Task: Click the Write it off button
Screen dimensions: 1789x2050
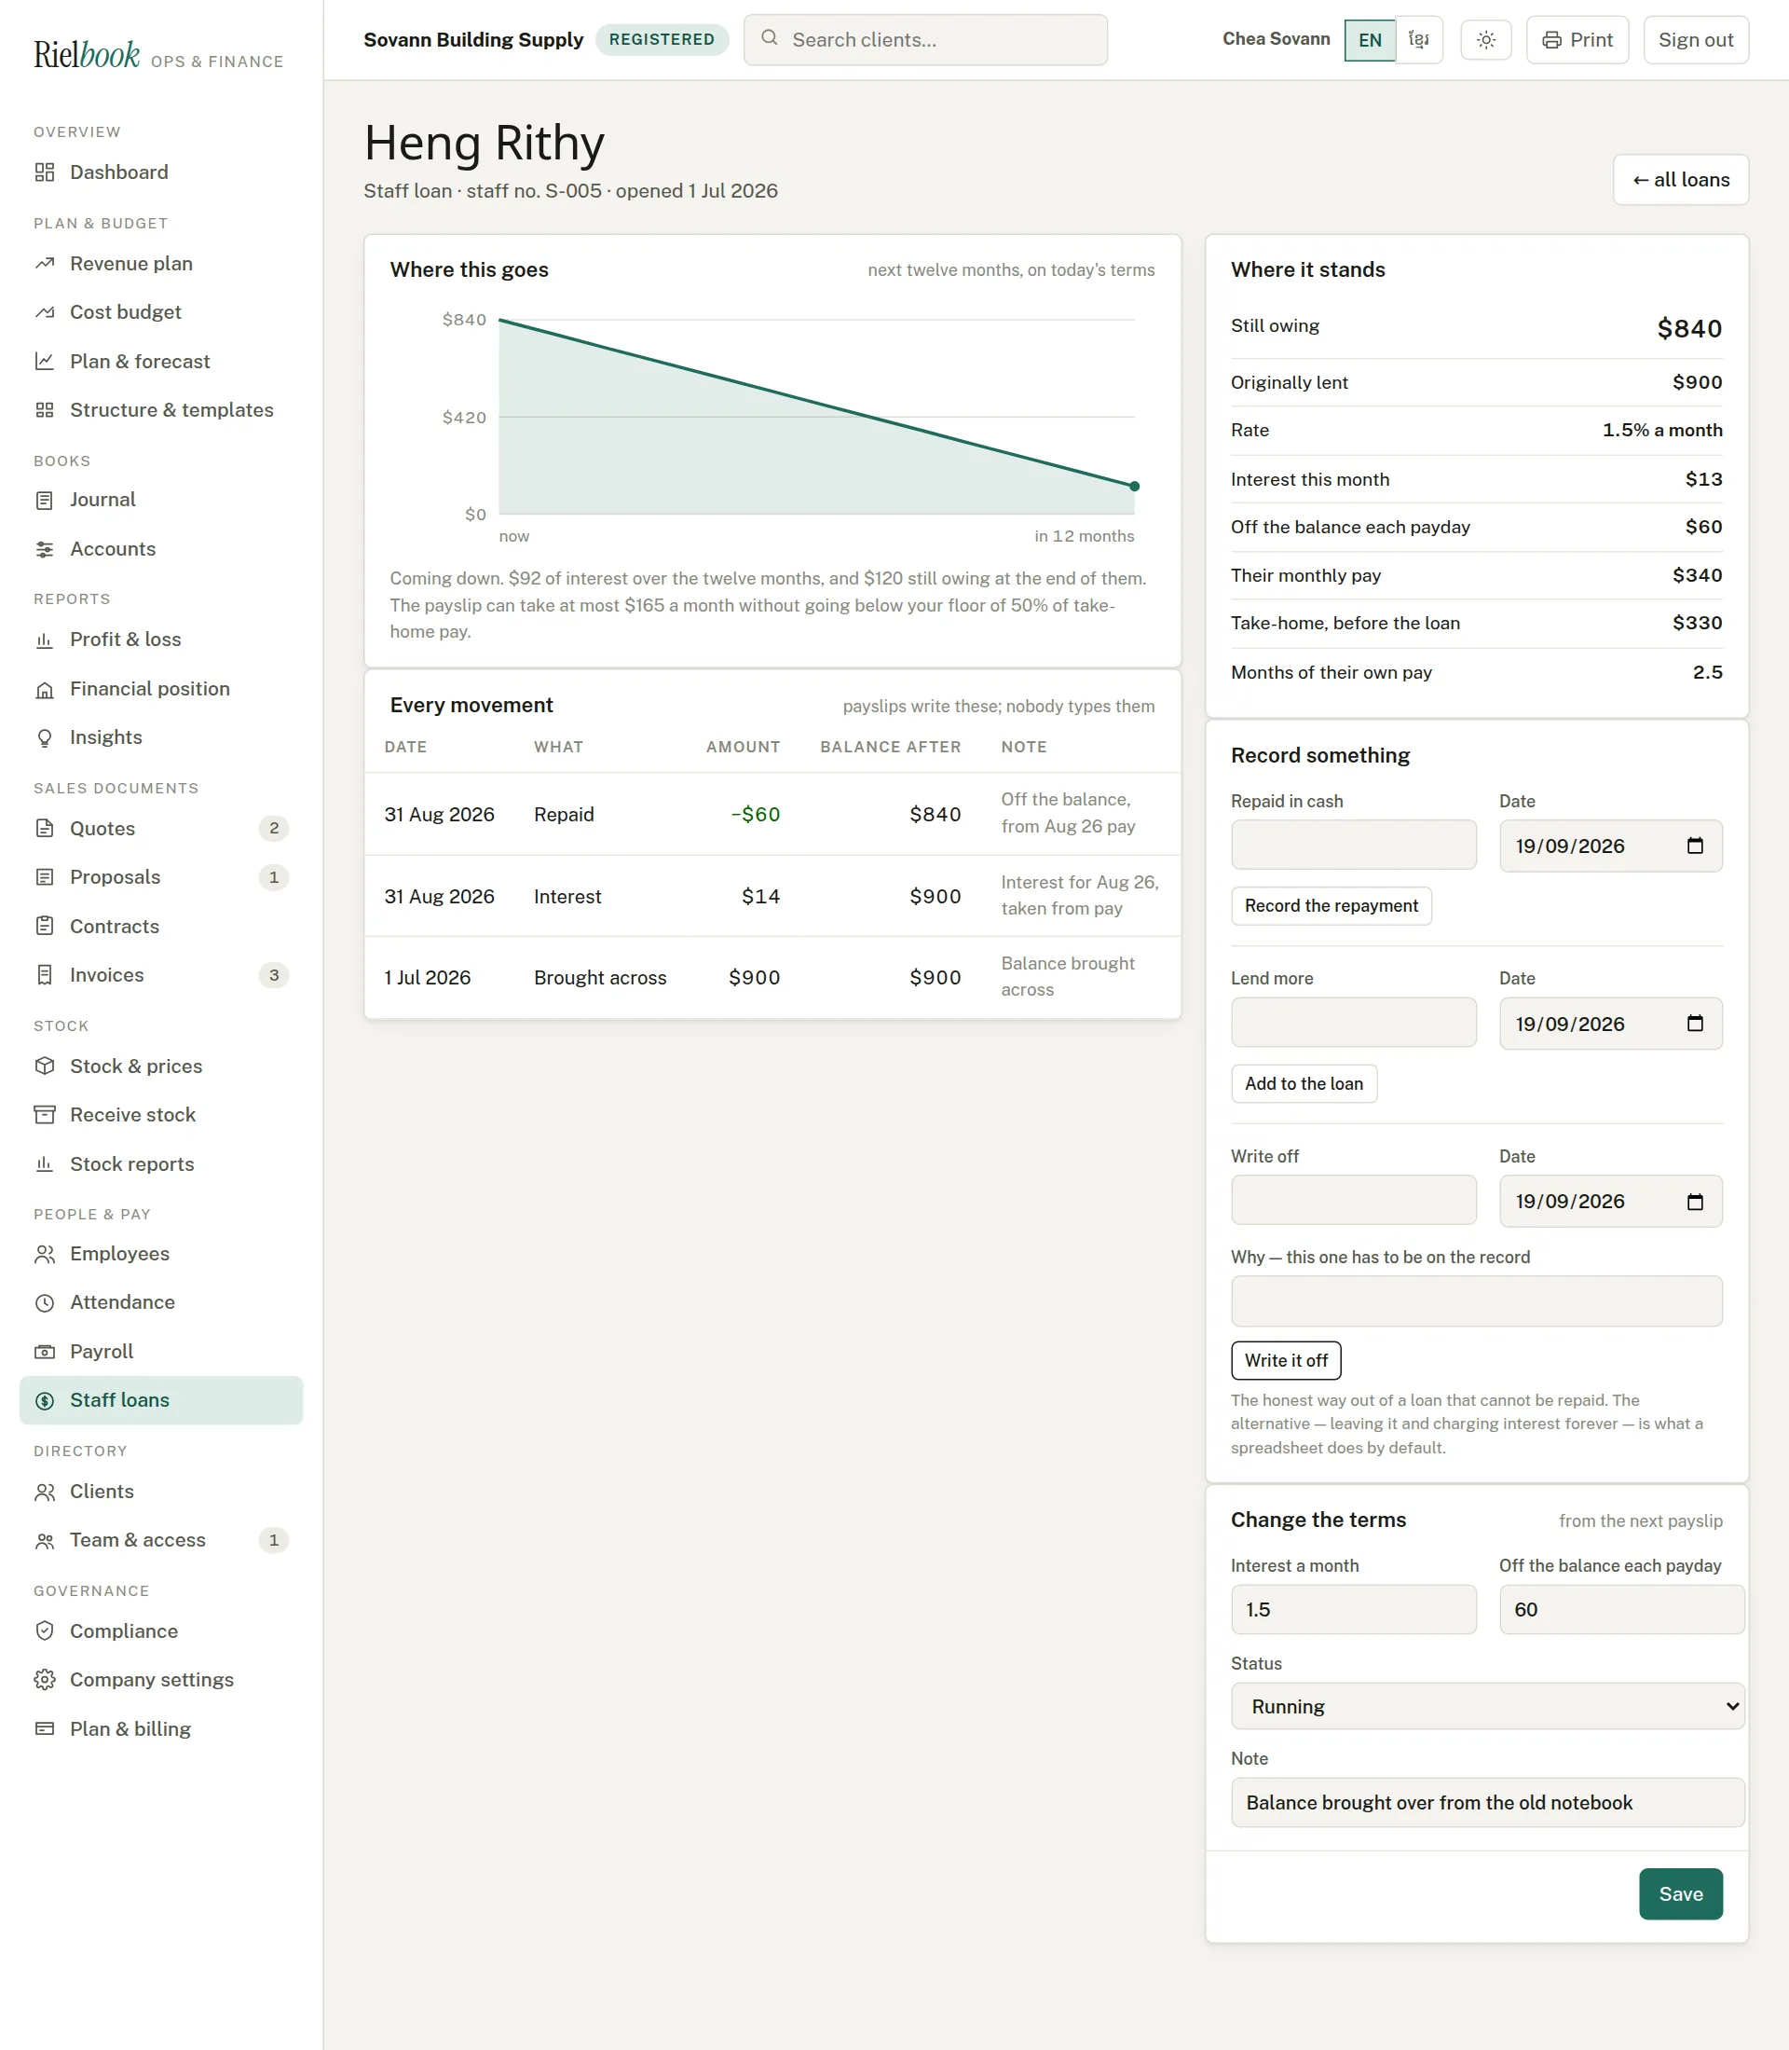Action: click(1286, 1361)
